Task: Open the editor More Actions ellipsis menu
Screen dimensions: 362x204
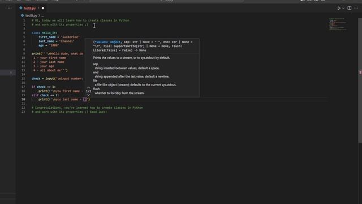Action: pos(356,8)
